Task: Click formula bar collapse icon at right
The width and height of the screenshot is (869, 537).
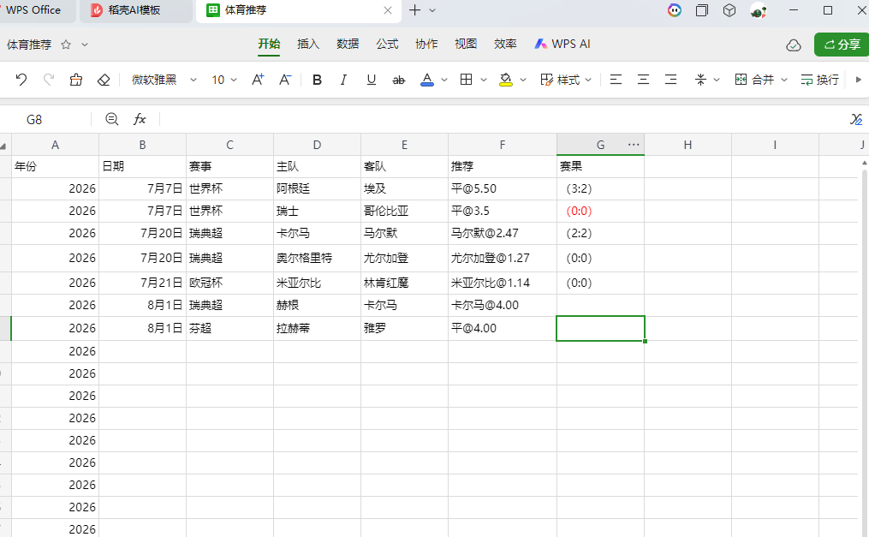Action: (x=856, y=119)
